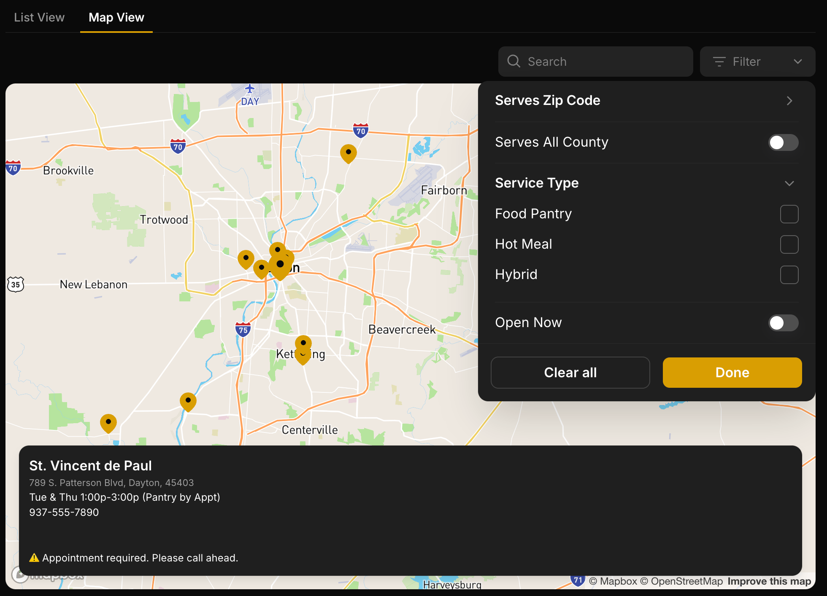The height and width of the screenshot is (596, 827).
Task: Select the Map View tab
Action: 116,17
